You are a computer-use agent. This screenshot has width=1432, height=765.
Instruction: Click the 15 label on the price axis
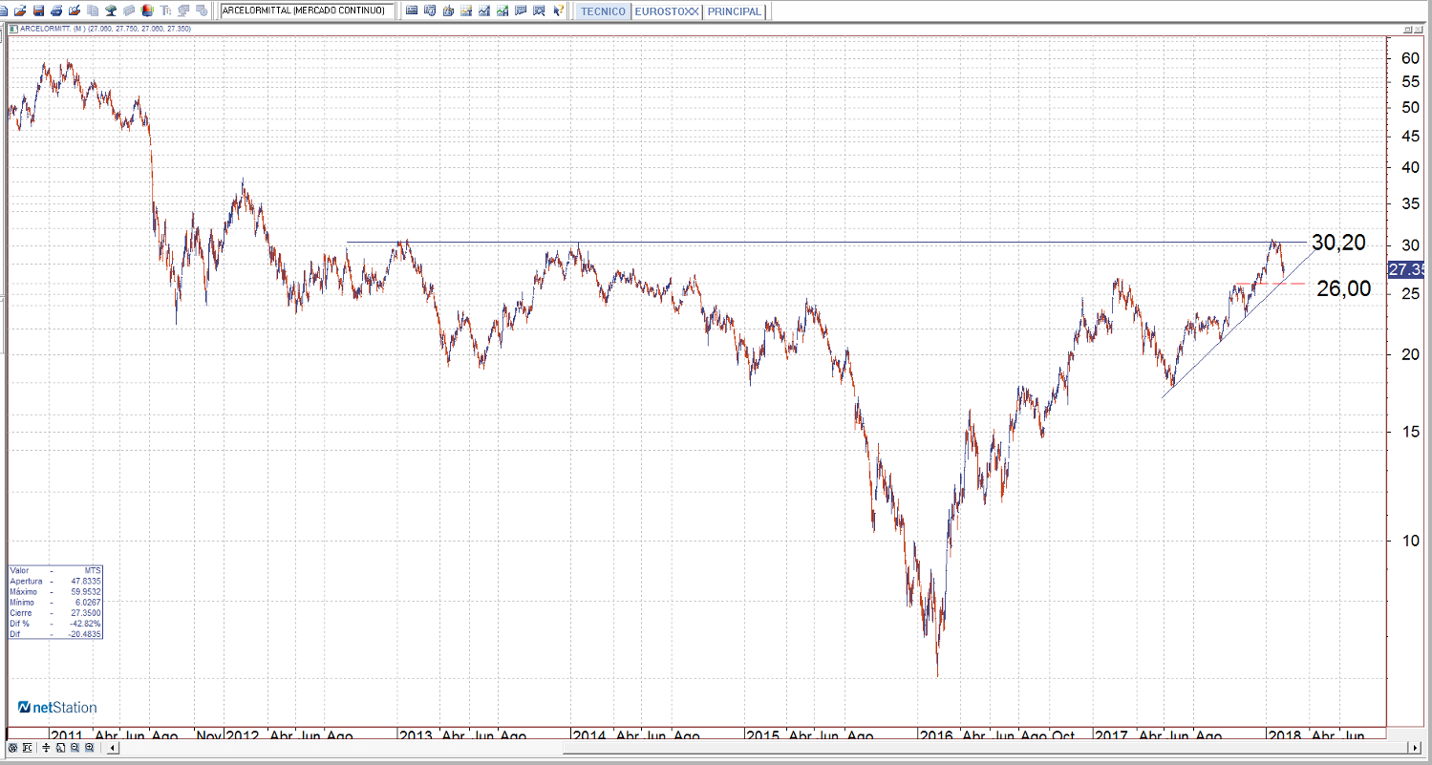[x=1409, y=432]
